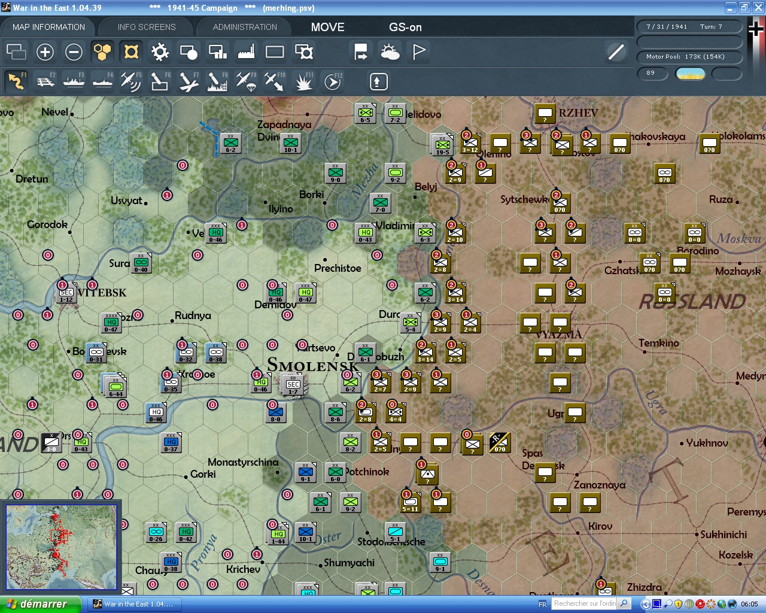This screenshot has height=613, width=766.
Task: Click the Motor Pool 173K display
Action: click(x=689, y=56)
